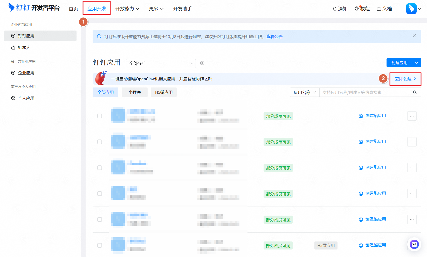Expand the account menu chevron beside the avatar
Image resolution: width=427 pixels, height=257 pixels.
(420, 9)
